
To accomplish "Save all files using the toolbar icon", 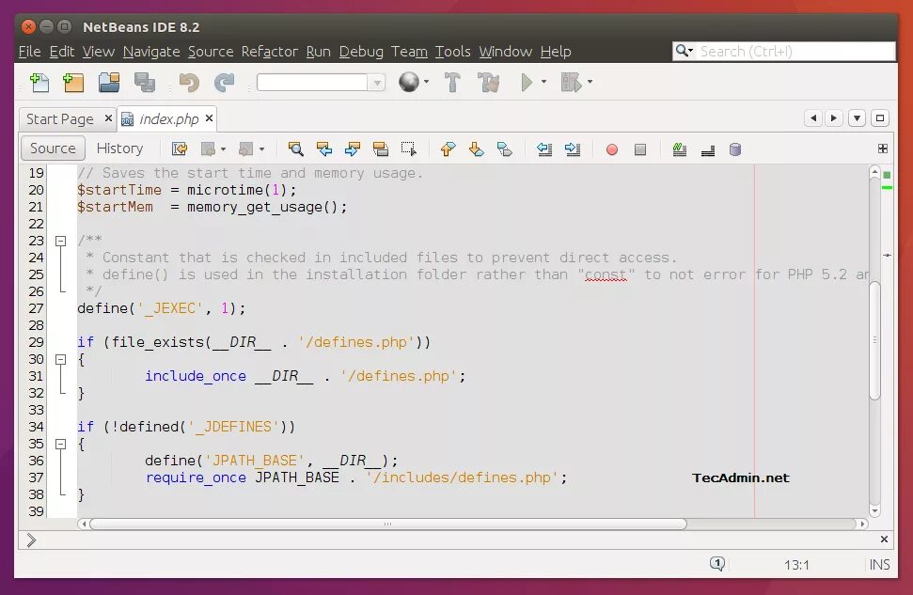I will (x=145, y=83).
